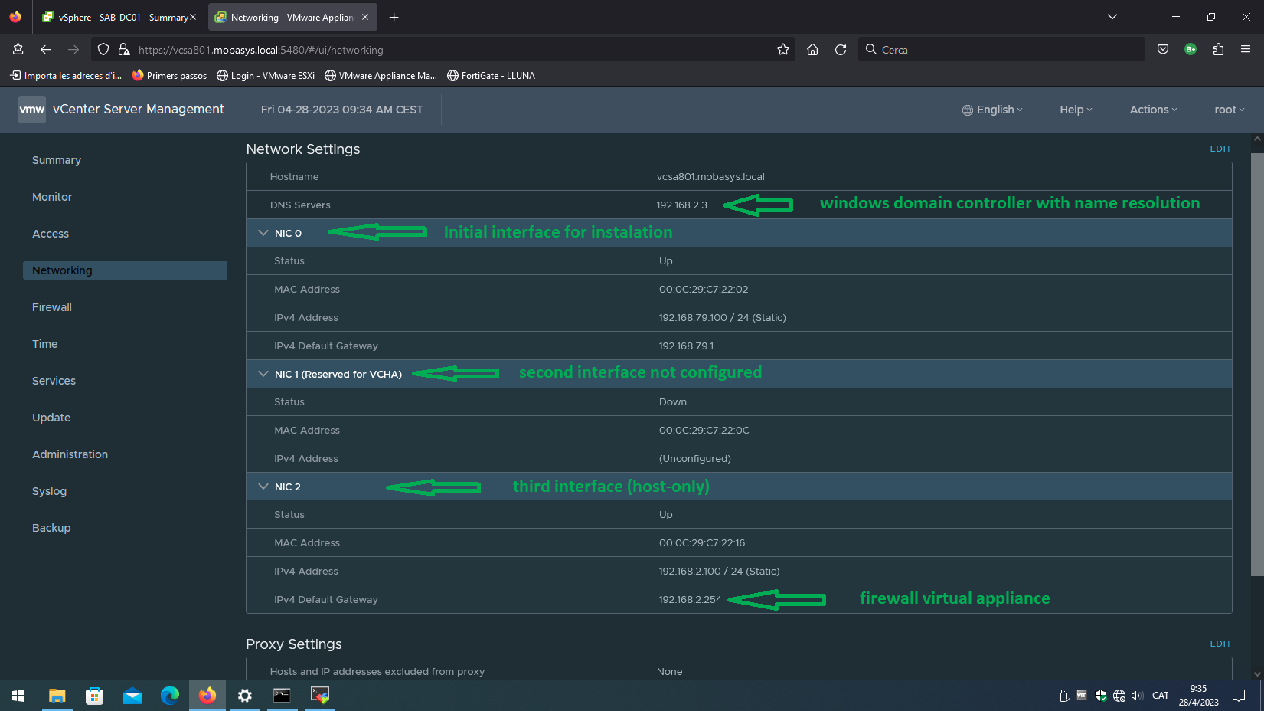Viewport: 1264px width, 711px height.
Task: Open the root user menu
Action: [1230, 110]
